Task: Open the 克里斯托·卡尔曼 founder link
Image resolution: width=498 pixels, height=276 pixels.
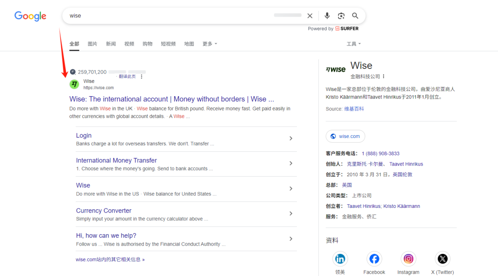Action: 365,164
